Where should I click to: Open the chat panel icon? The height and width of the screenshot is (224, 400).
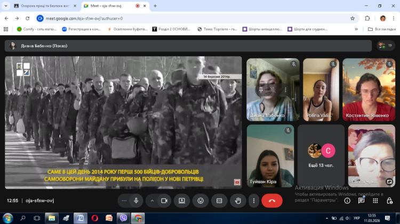[361, 201]
